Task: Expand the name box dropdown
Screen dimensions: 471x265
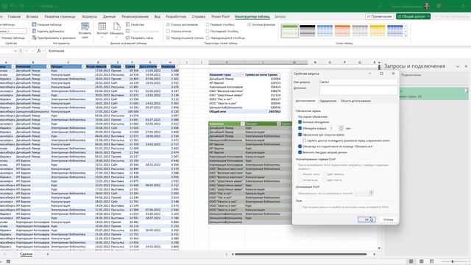Action: 15,51
